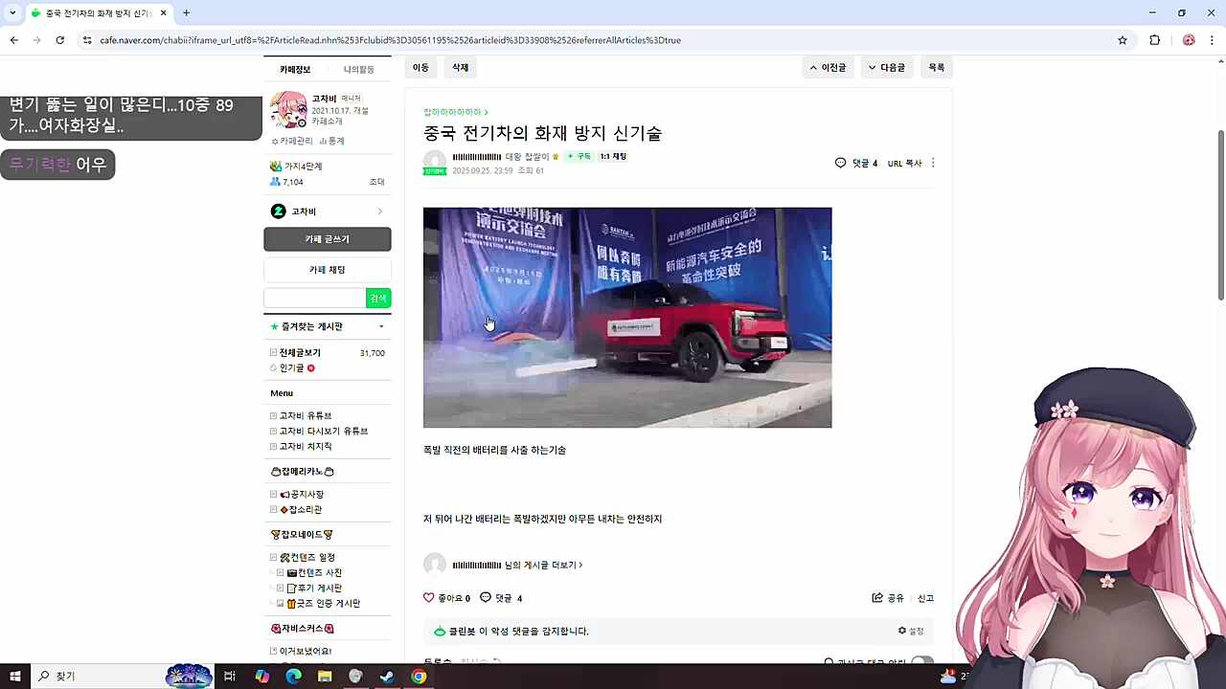Click the 카페 채팅 button

(x=328, y=270)
